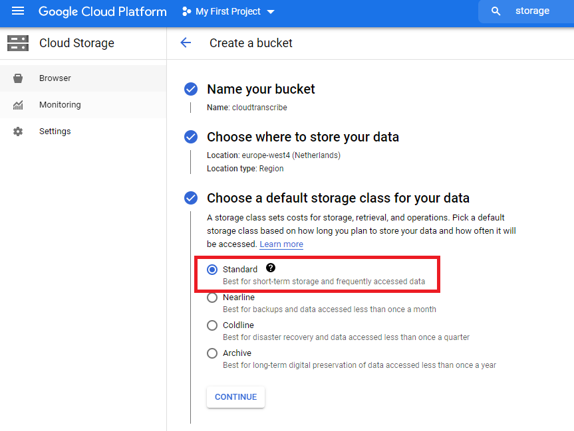Screen dimensions: 574x431
Task: Click the search field containing storage
Action: coord(532,11)
